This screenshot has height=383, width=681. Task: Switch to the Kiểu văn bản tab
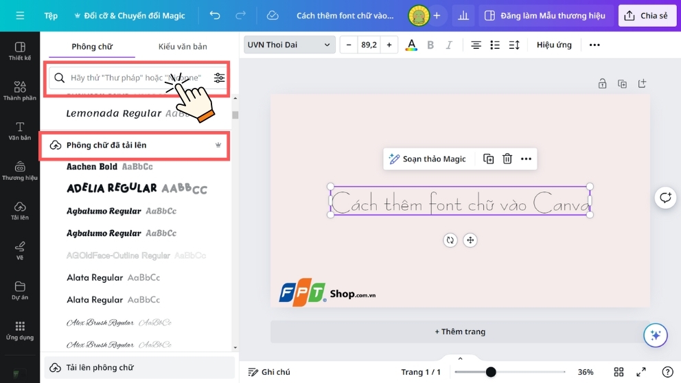click(x=183, y=47)
